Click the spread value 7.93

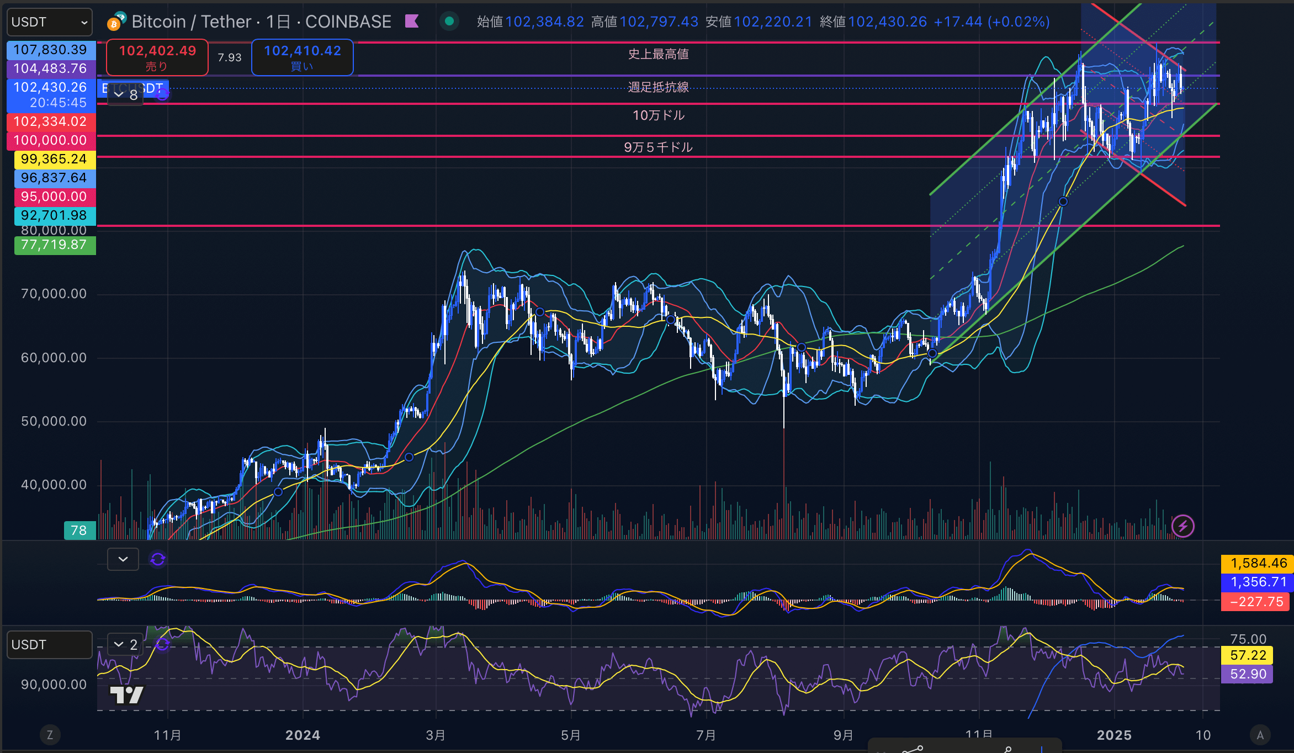point(230,57)
